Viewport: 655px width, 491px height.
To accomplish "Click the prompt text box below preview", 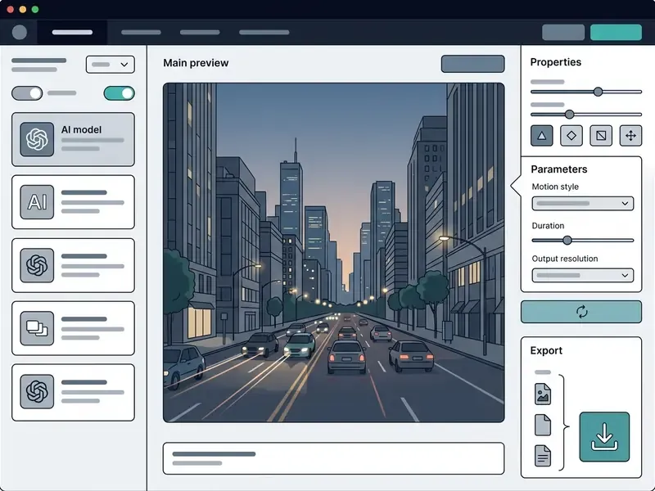I will click(x=333, y=458).
